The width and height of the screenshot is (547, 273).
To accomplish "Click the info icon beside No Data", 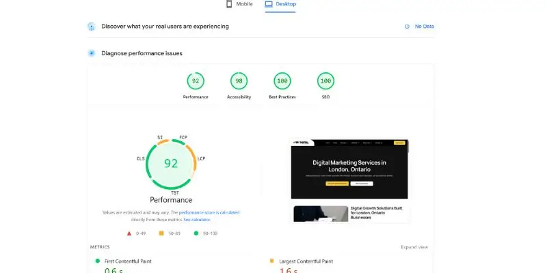I will [407, 27].
